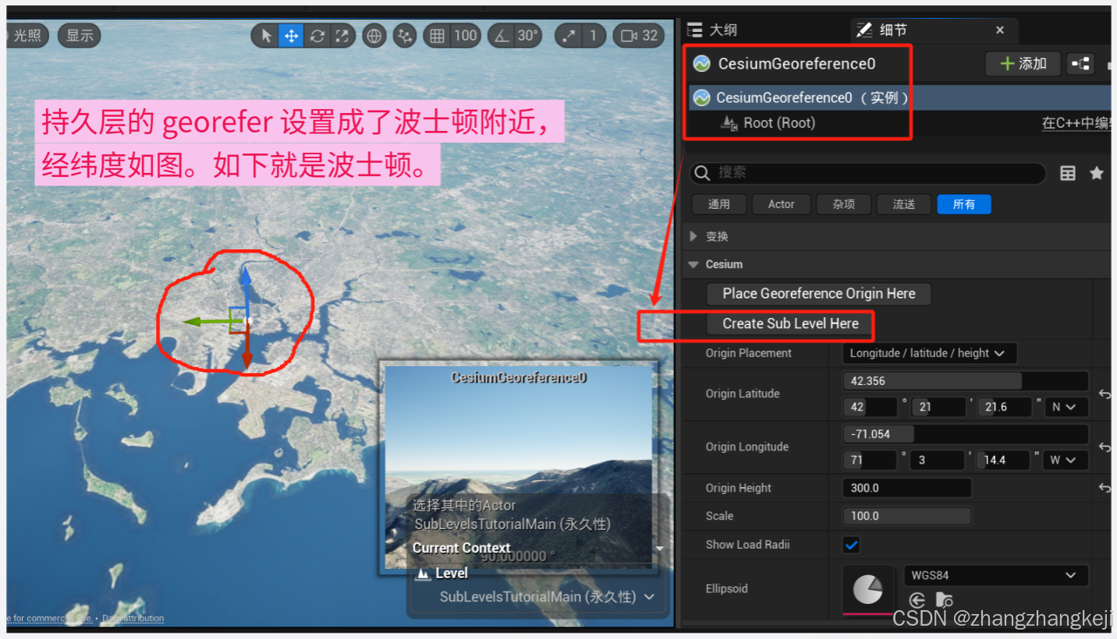This screenshot has width=1117, height=639.
Task: Open the 在C++中编辑 link
Action: point(1076,123)
